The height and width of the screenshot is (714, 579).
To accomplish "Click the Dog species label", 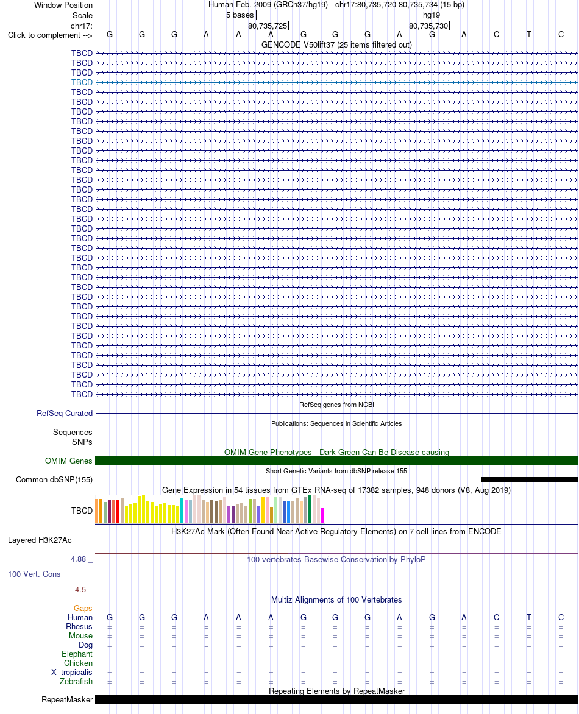I will tap(85, 645).
